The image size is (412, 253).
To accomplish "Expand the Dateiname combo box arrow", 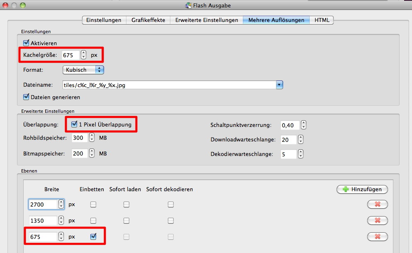I will 279,85.
